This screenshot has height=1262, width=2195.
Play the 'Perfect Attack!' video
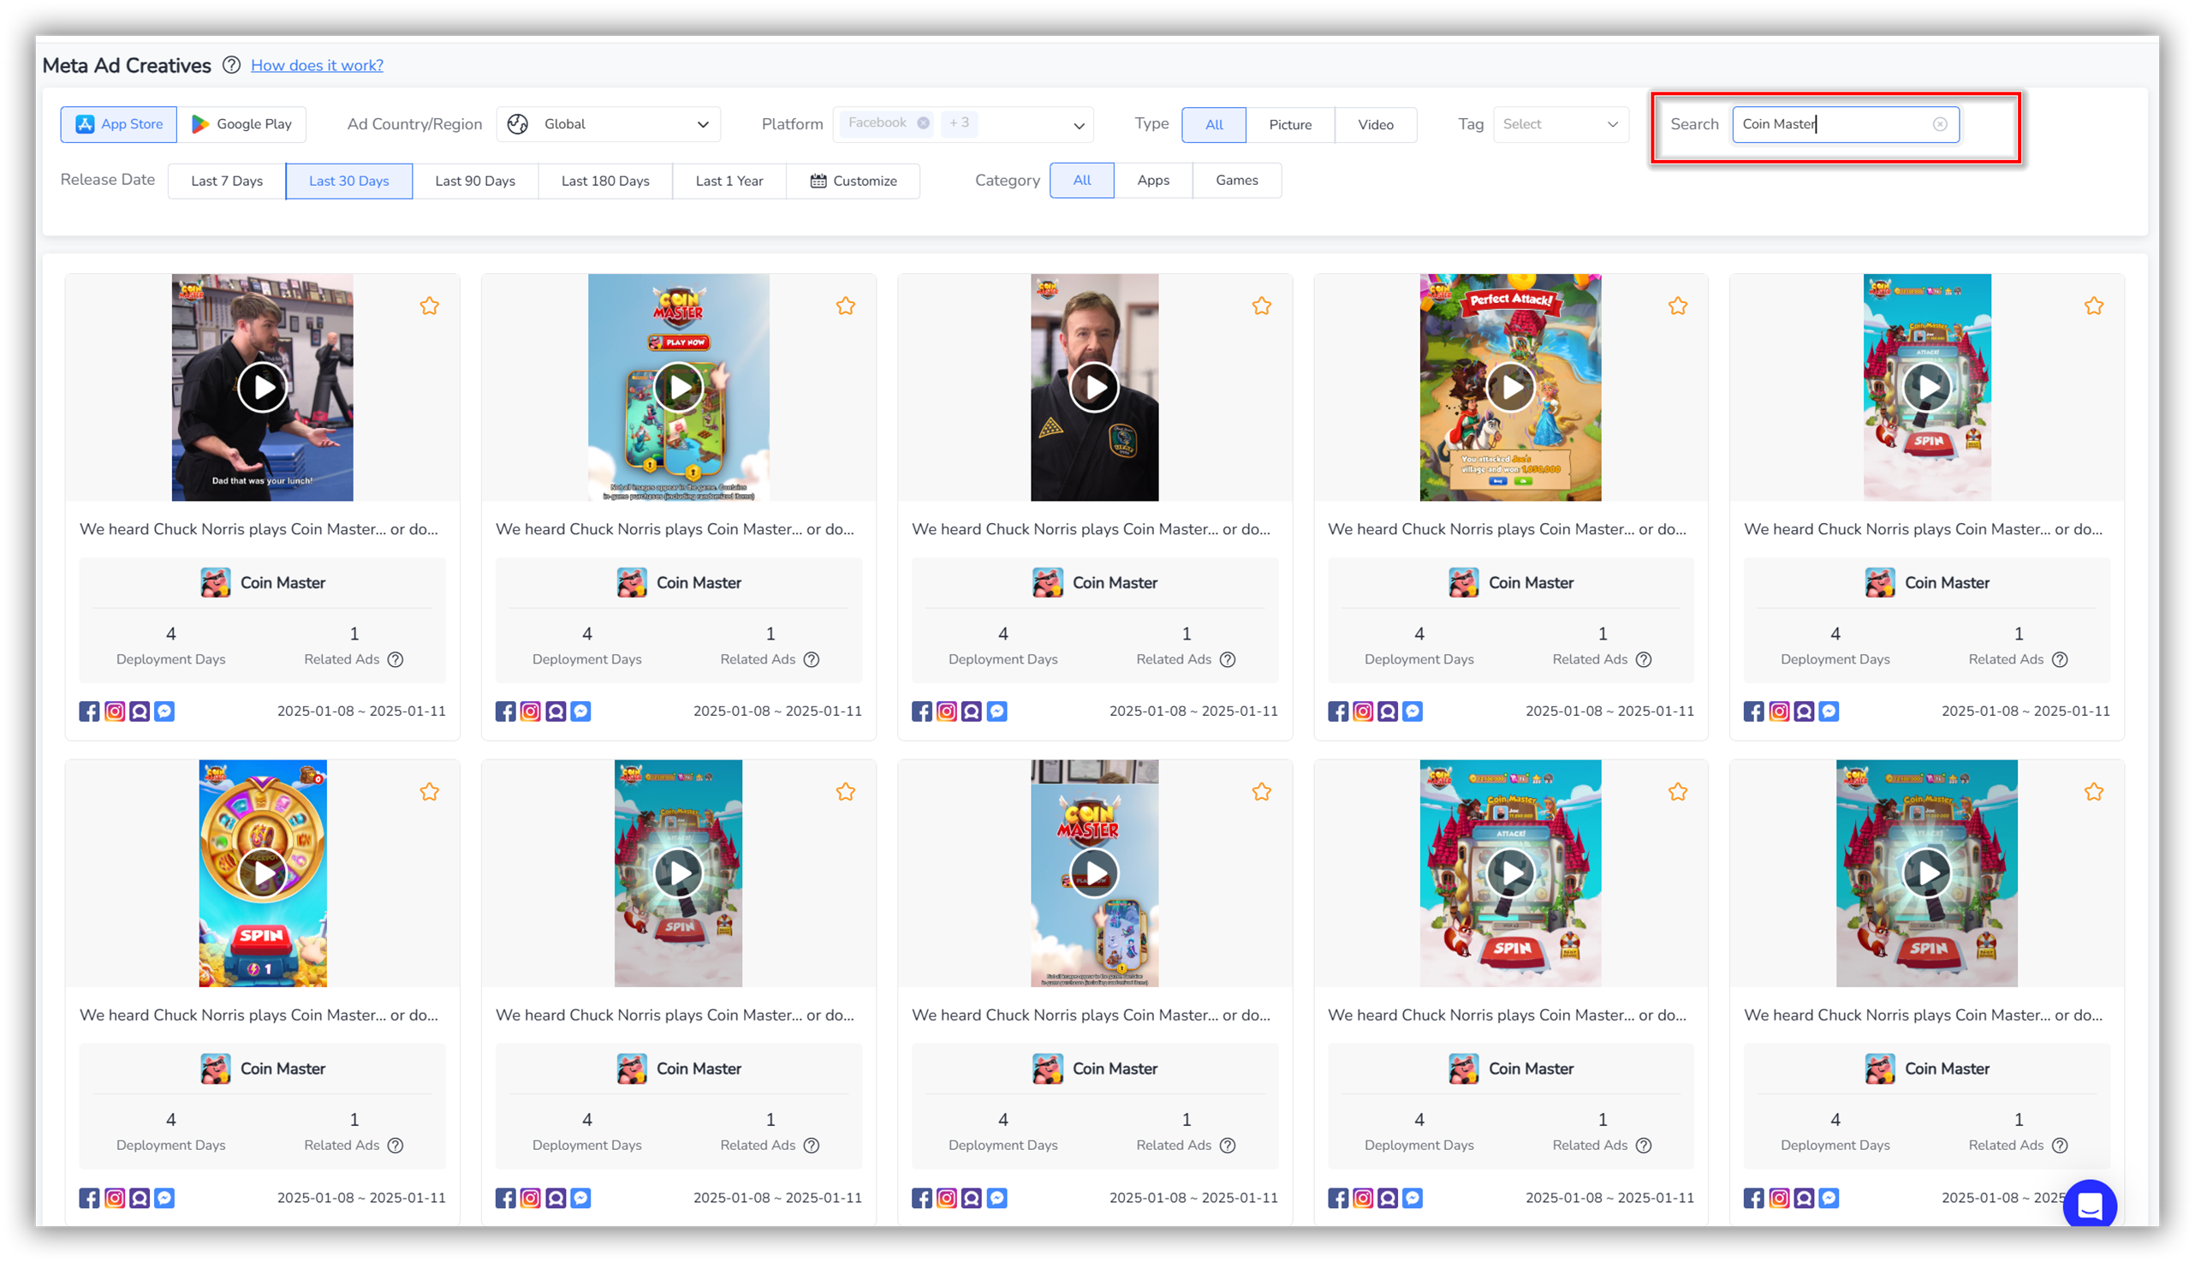(x=1510, y=388)
